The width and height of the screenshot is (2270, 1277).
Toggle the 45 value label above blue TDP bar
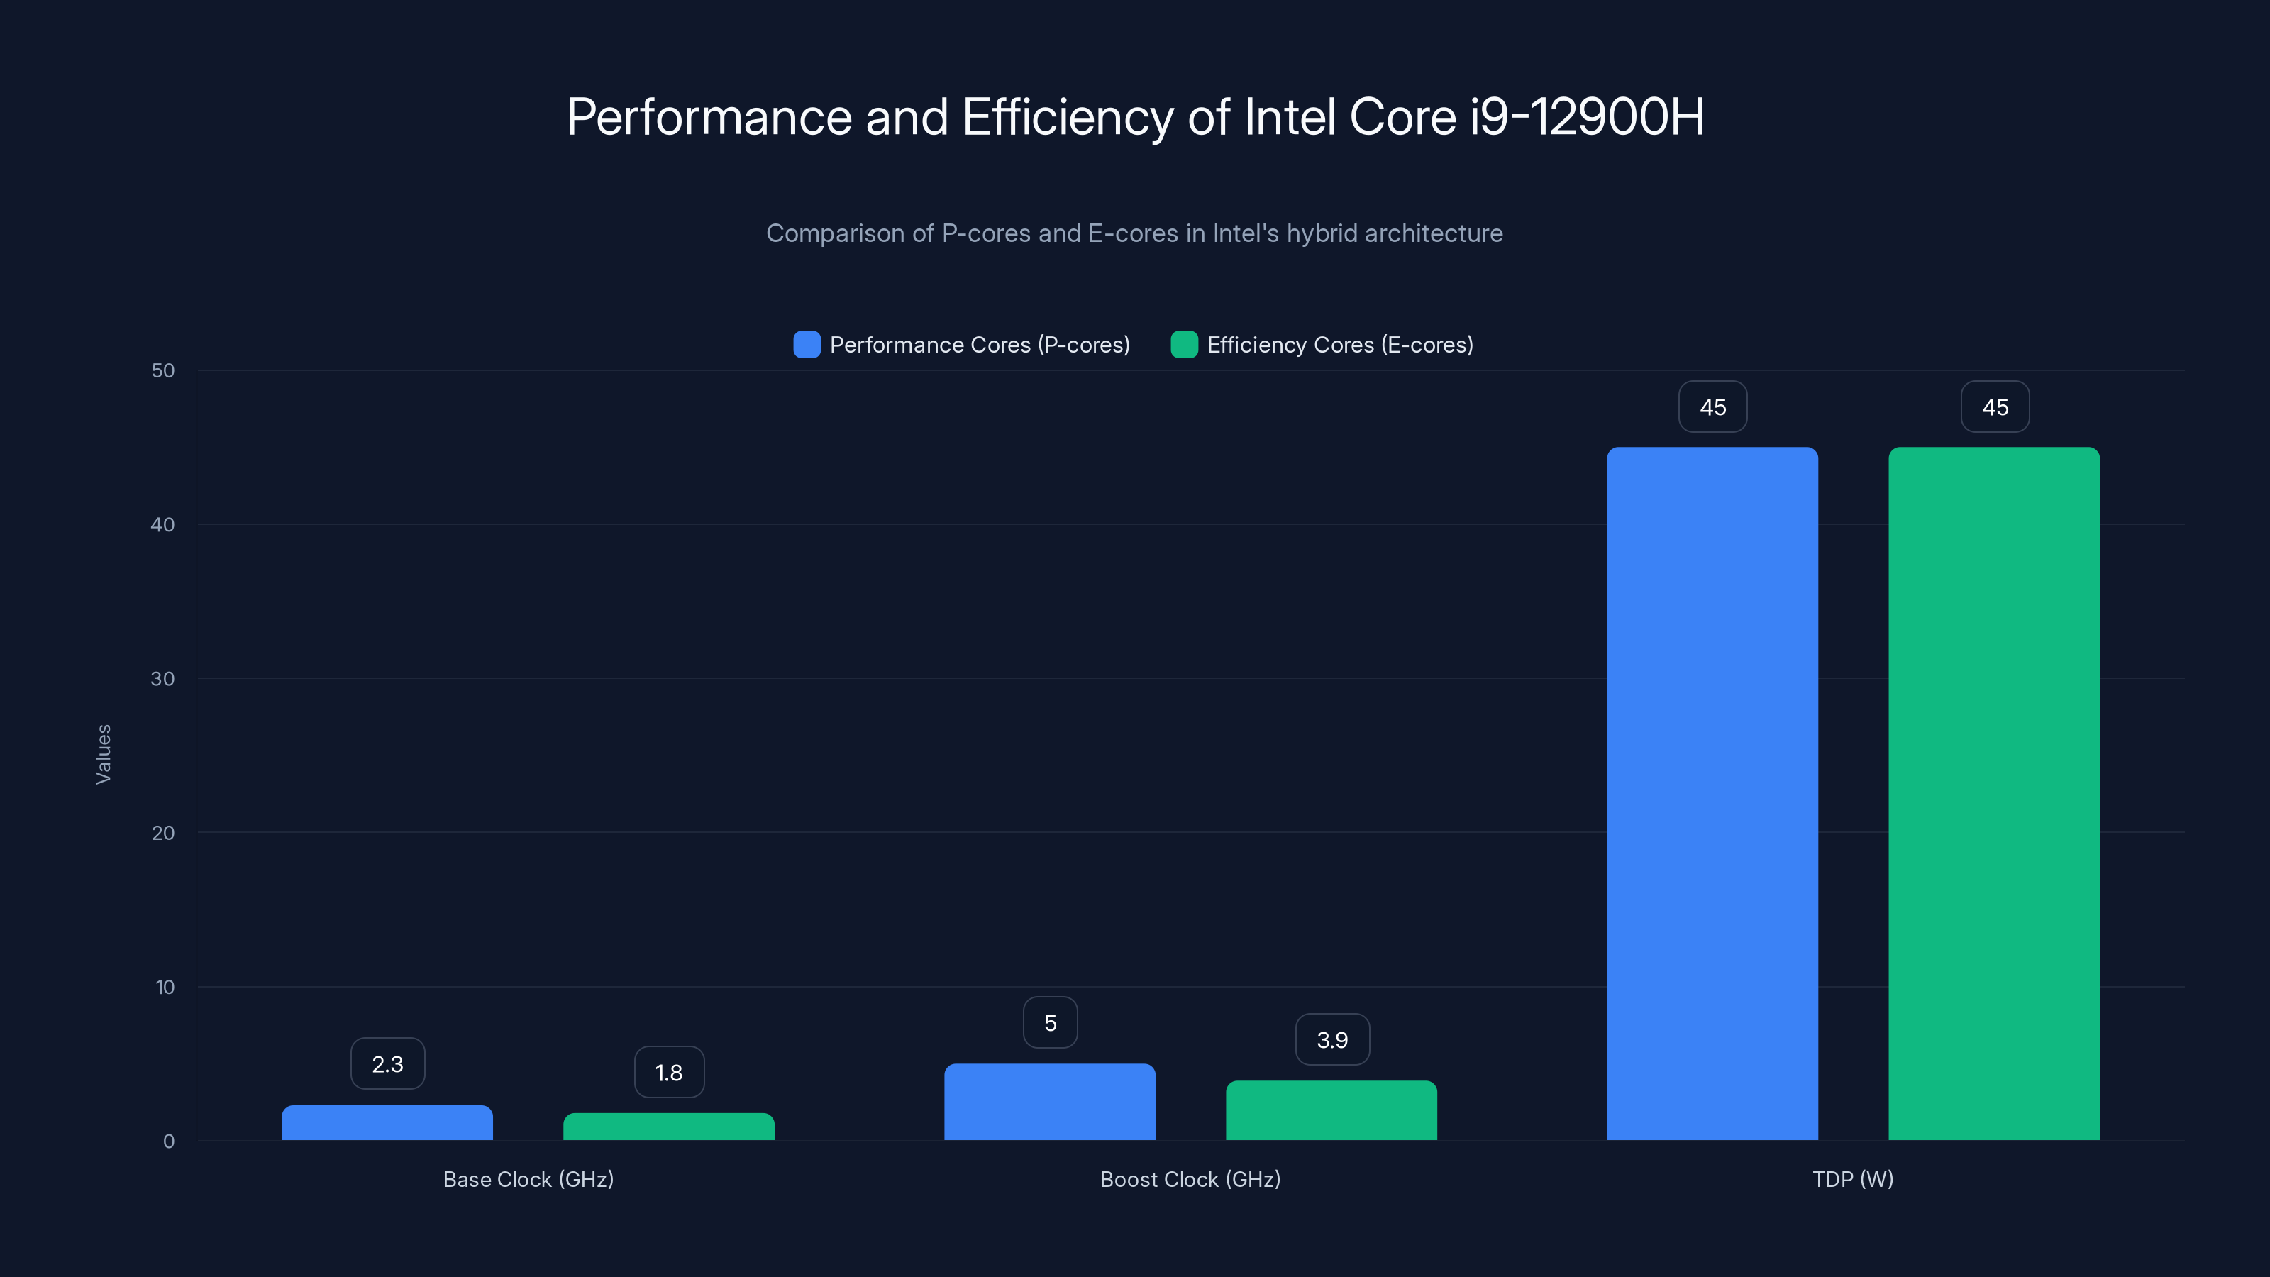tap(1712, 407)
